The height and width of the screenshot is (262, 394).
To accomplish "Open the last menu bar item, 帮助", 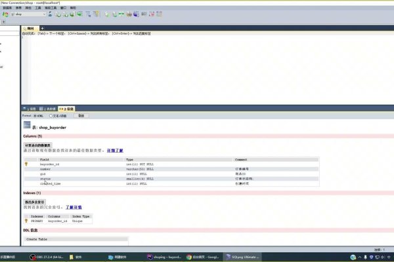I will pos(73,8).
